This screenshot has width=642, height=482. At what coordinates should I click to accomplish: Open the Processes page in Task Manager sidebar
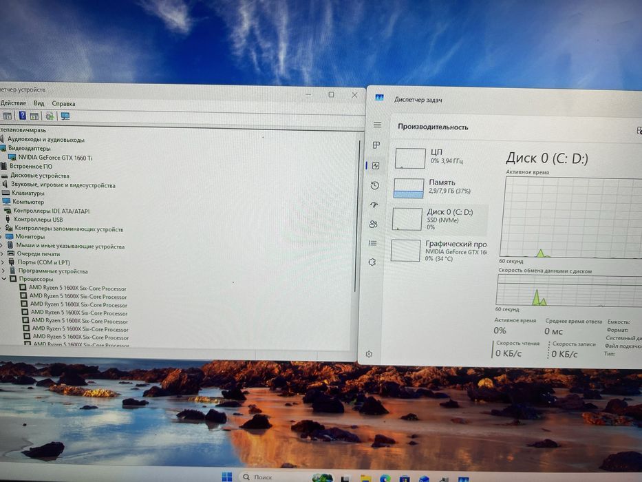coord(376,145)
